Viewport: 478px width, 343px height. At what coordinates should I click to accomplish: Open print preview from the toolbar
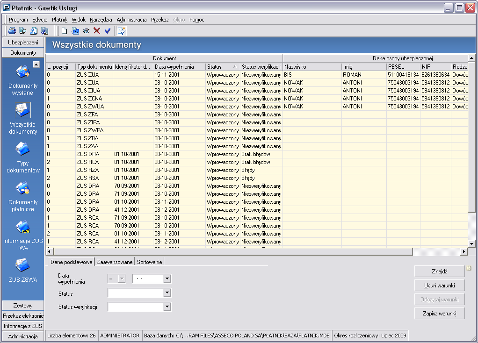coord(23,31)
